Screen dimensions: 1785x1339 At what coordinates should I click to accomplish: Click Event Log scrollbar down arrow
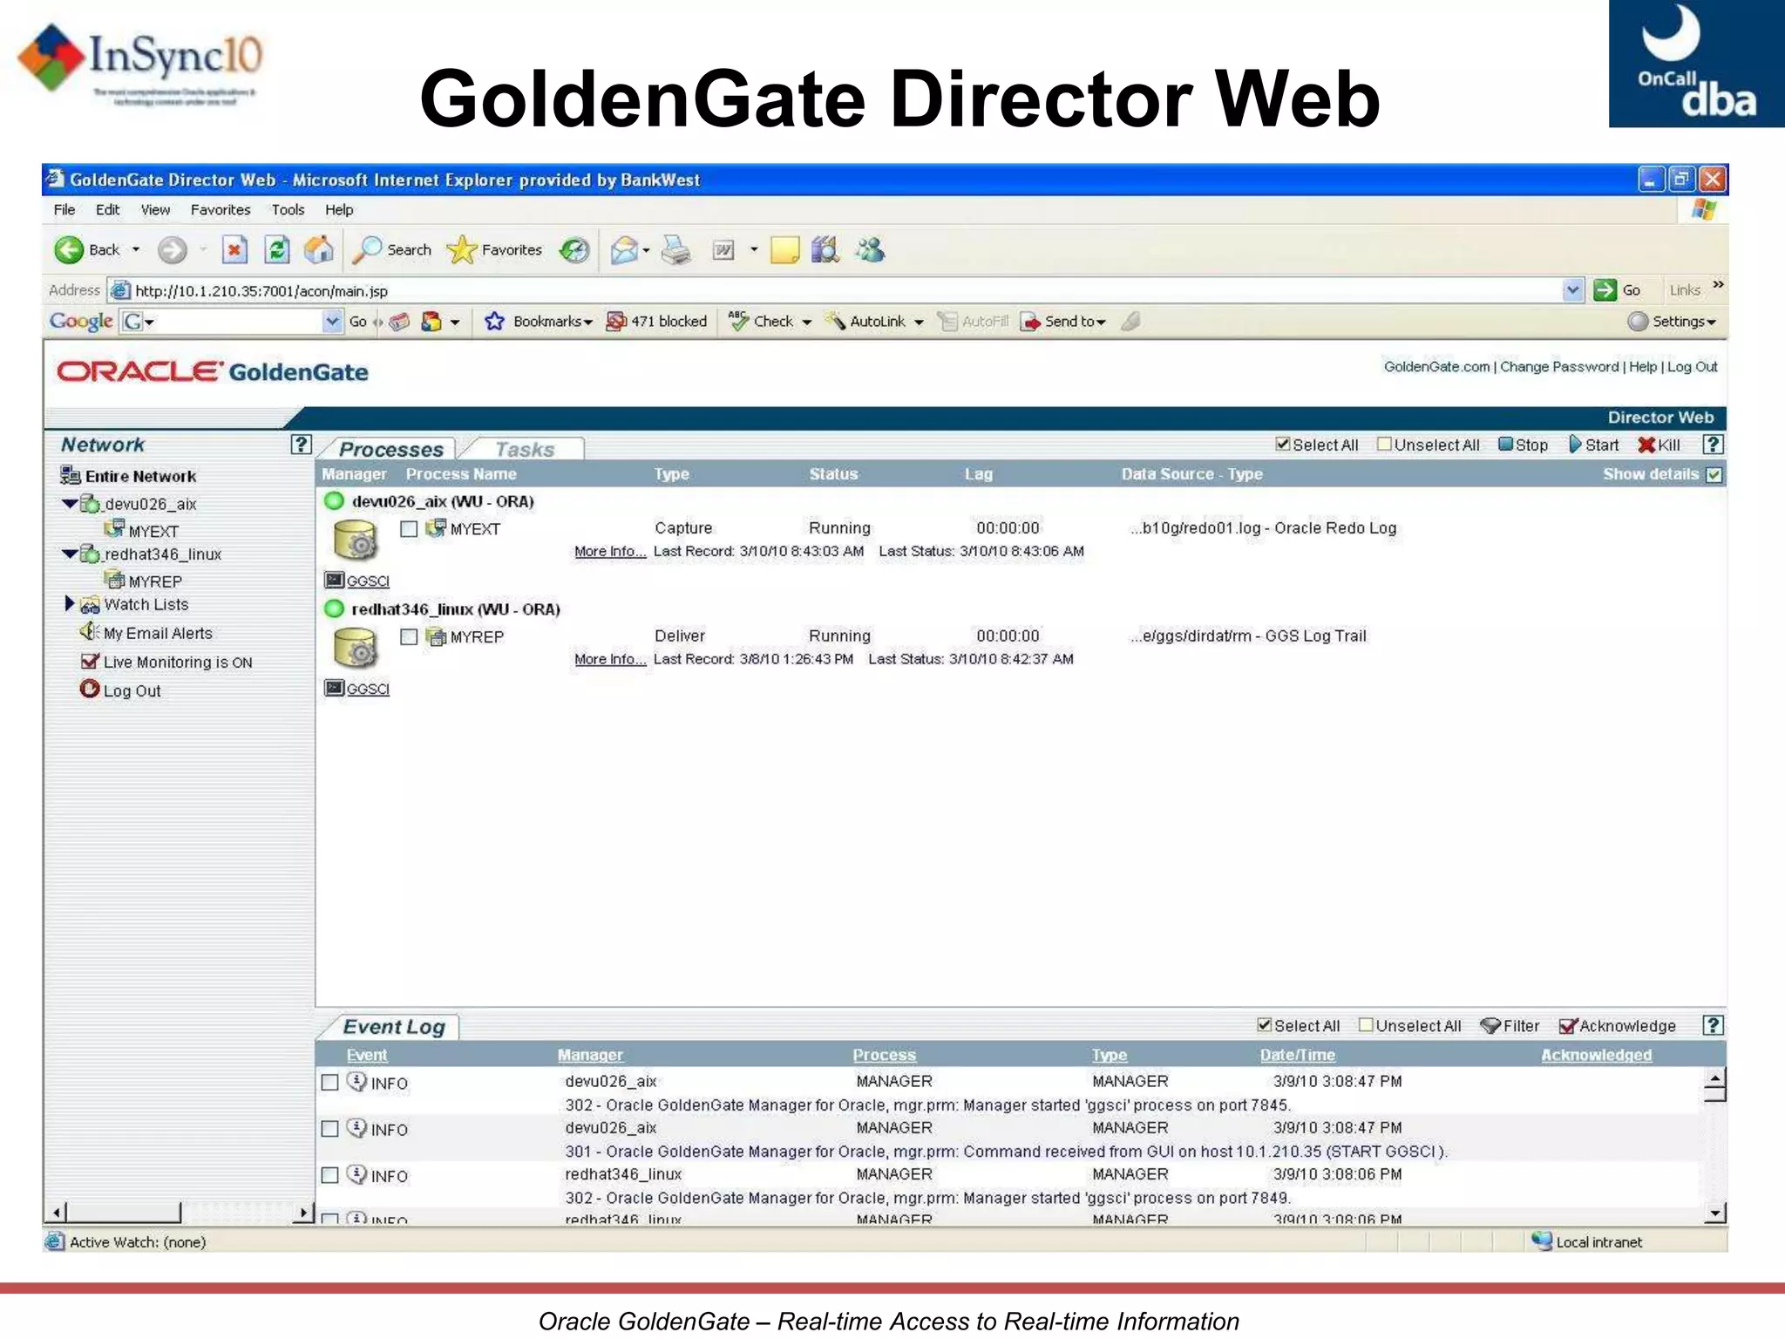[x=1715, y=1213]
